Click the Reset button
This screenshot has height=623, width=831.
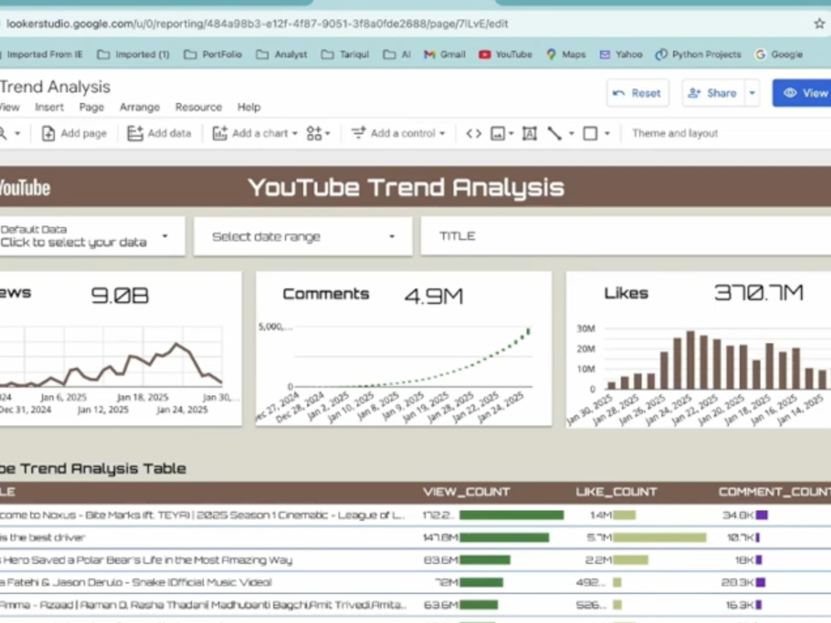coord(637,93)
